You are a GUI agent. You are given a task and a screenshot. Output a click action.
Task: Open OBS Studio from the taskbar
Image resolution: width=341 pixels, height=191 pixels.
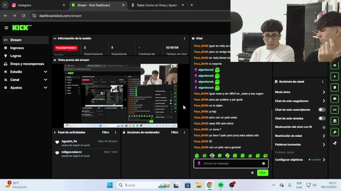pyautogui.click(x=232, y=185)
